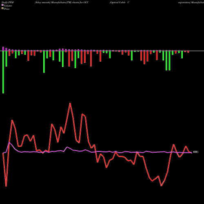Click the '(3day smooth) MunafaSutra(TM) charts for OCC' heading

tap(62, 2)
